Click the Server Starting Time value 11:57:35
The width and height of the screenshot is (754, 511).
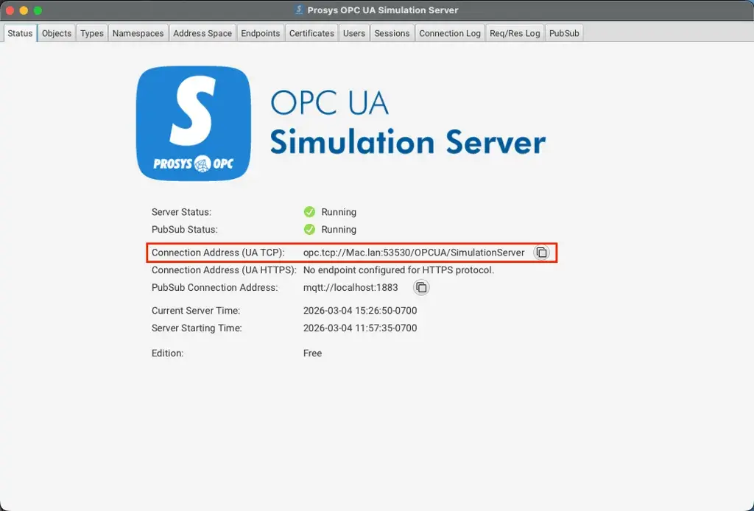(360, 328)
